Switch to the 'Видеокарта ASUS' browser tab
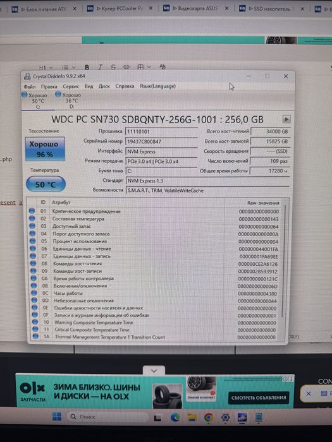 tap(195, 8)
